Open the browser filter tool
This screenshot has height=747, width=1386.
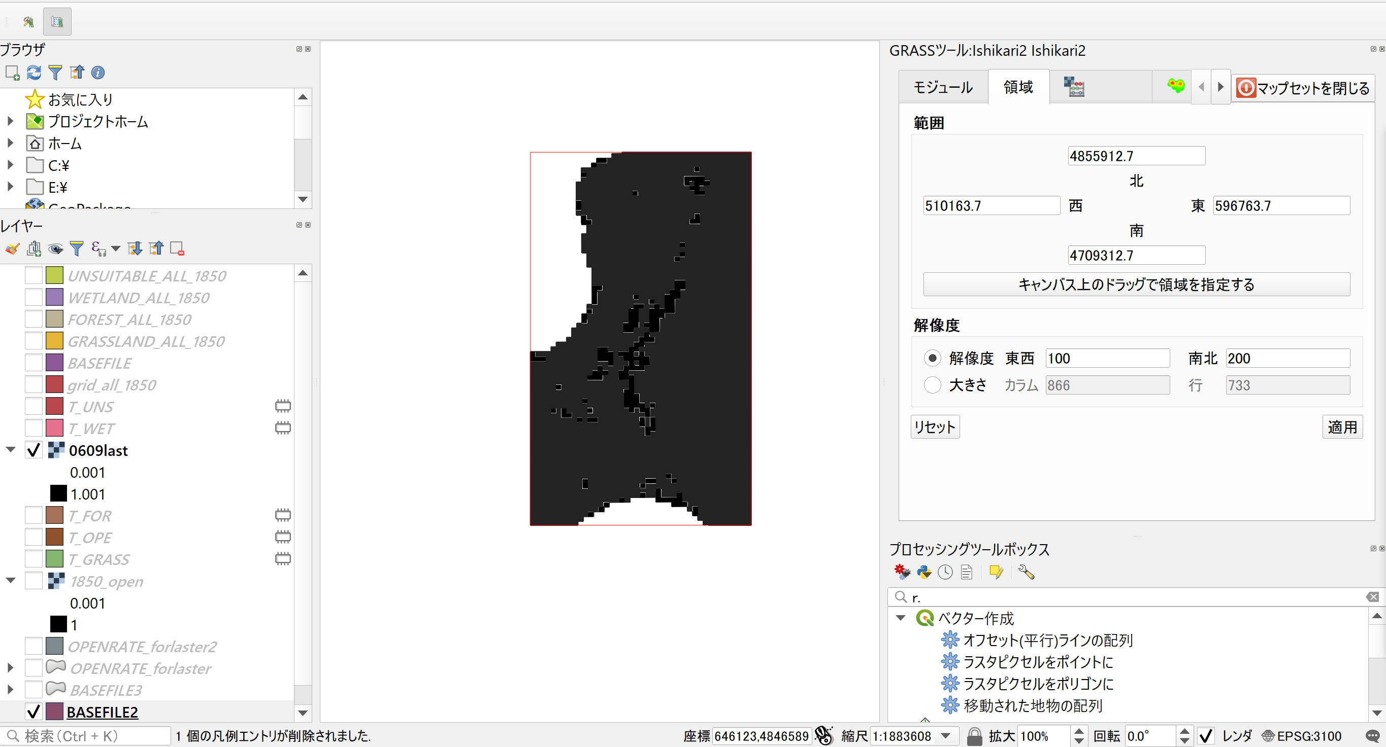pyautogui.click(x=55, y=73)
